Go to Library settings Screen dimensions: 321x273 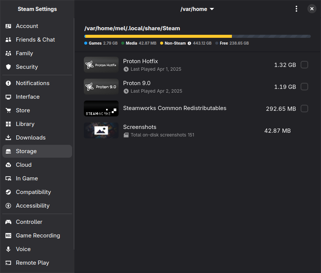coord(37,124)
